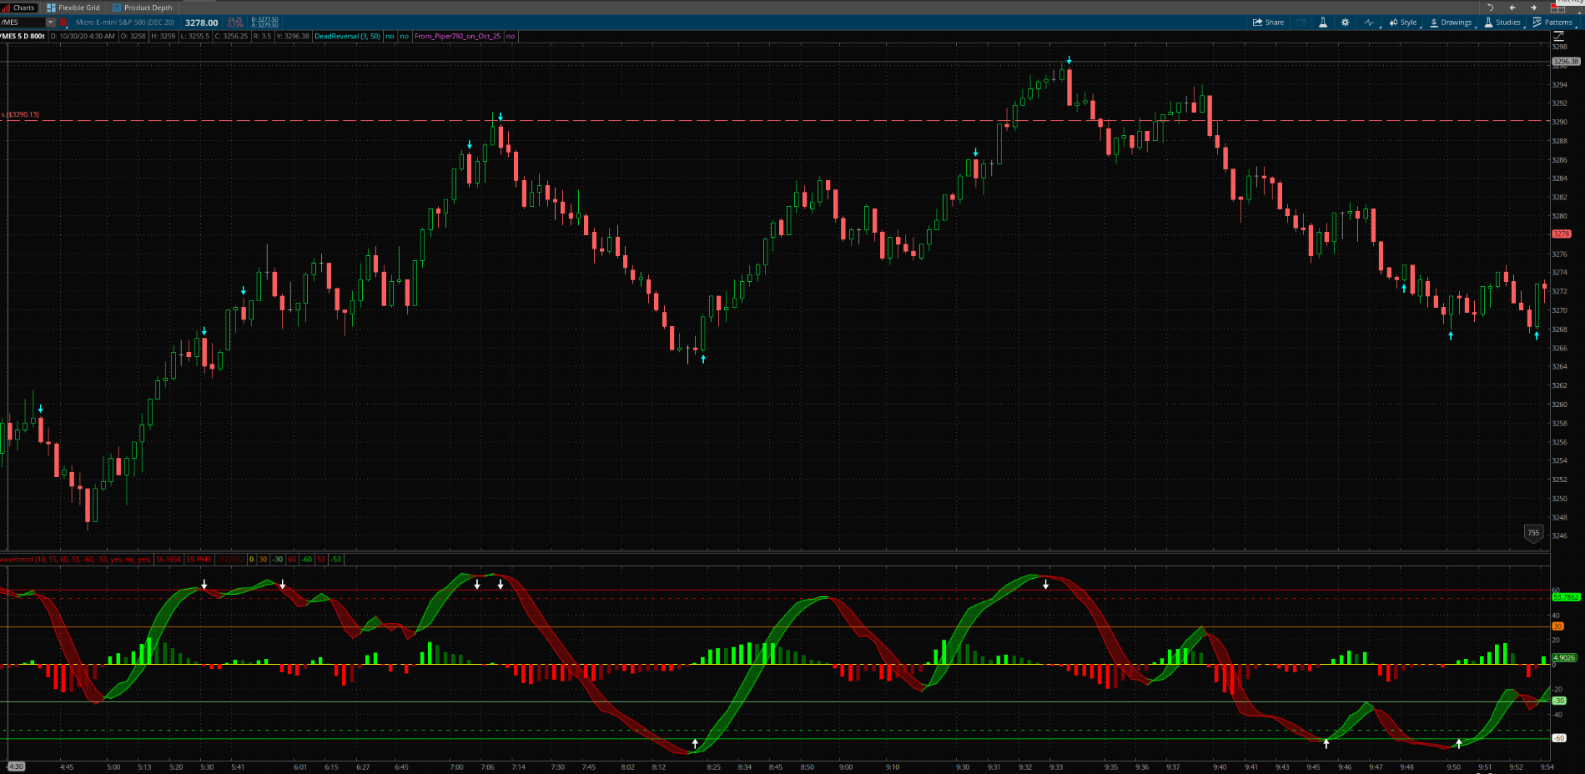The height and width of the screenshot is (774, 1585).
Task: Click the flask Edit Studies icon
Action: click(x=1323, y=23)
